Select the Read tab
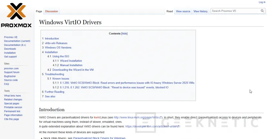 pos(170,11)
